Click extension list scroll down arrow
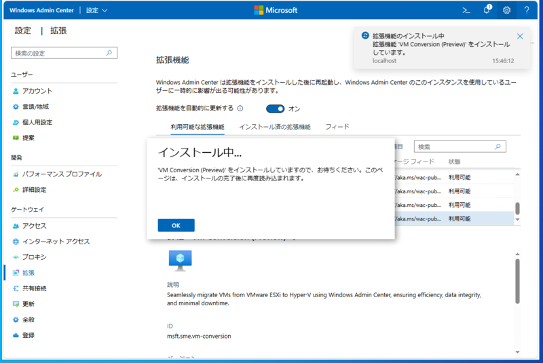543x363 pixels. (517, 219)
